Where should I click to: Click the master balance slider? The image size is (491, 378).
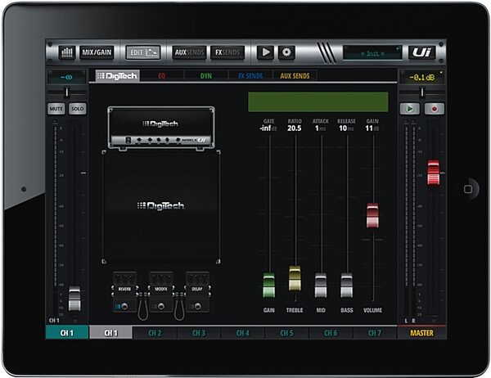pyautogui.click(x=422, y=92)
